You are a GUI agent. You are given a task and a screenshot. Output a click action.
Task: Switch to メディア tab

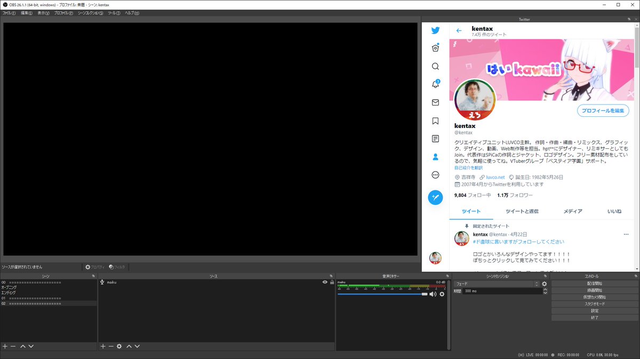(573, 211)
